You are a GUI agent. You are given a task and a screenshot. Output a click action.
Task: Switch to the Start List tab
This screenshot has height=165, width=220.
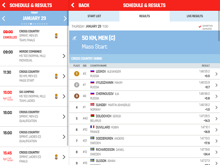[94, 16]
